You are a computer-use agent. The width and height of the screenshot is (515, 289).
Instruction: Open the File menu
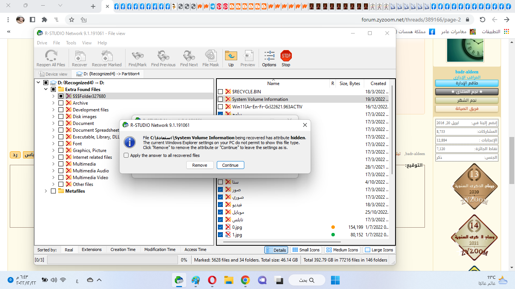pyautogui.click(x=57, y=43)
